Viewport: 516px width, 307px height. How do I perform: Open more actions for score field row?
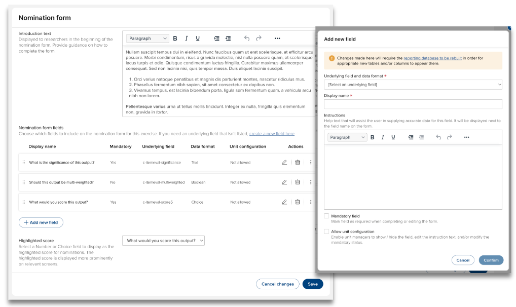(311, 202)
